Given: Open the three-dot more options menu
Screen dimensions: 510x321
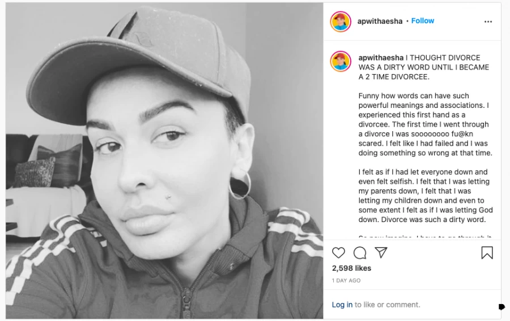Looking at the screenshot, I should coord(488,21).
